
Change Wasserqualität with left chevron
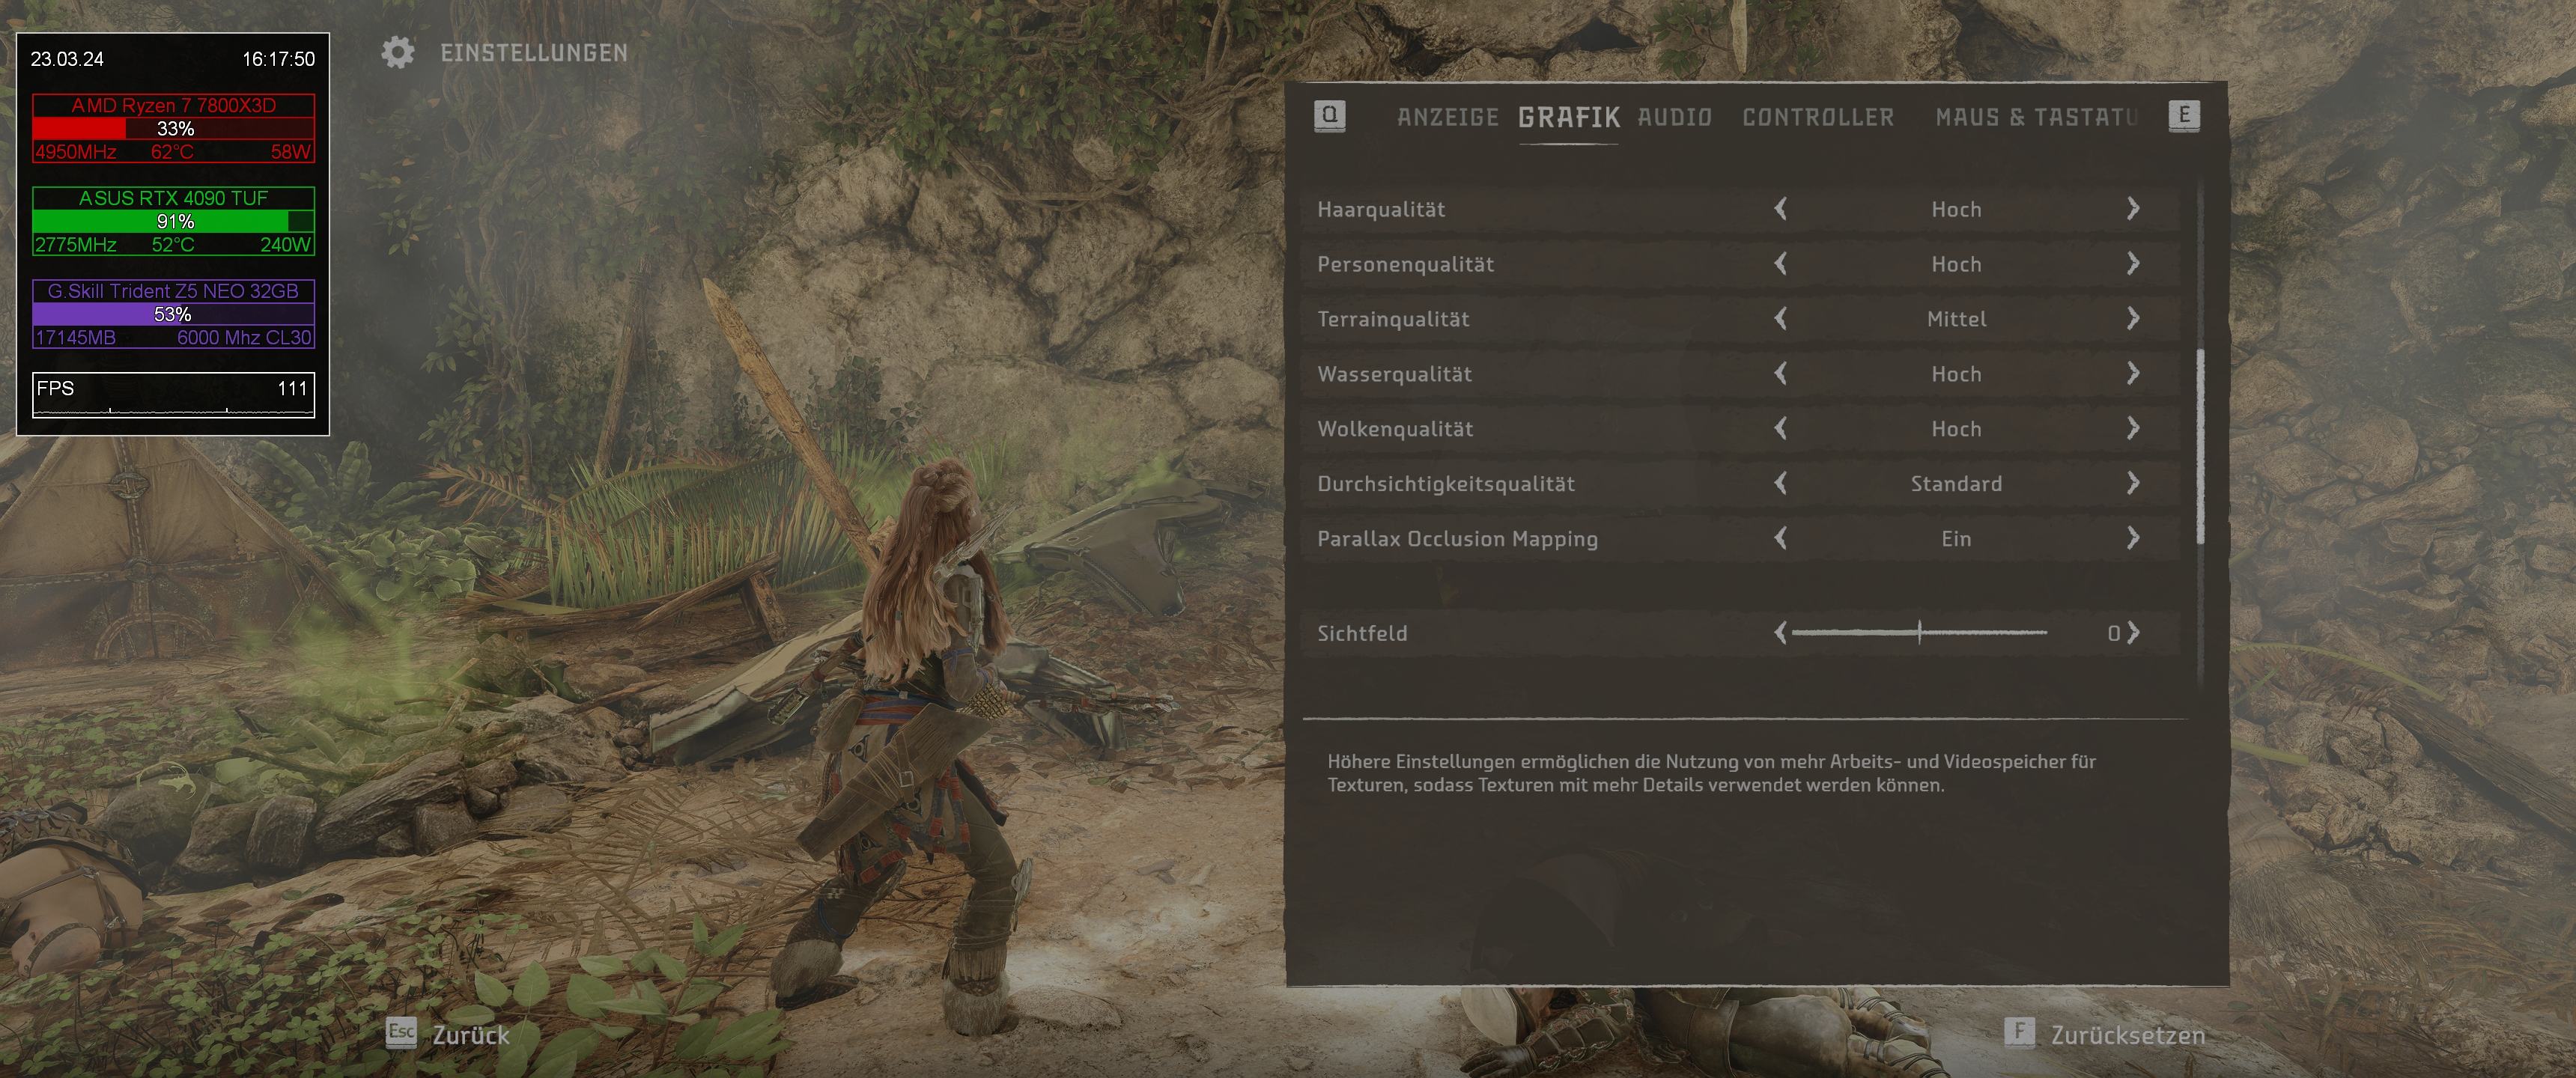click(1780, 374)
